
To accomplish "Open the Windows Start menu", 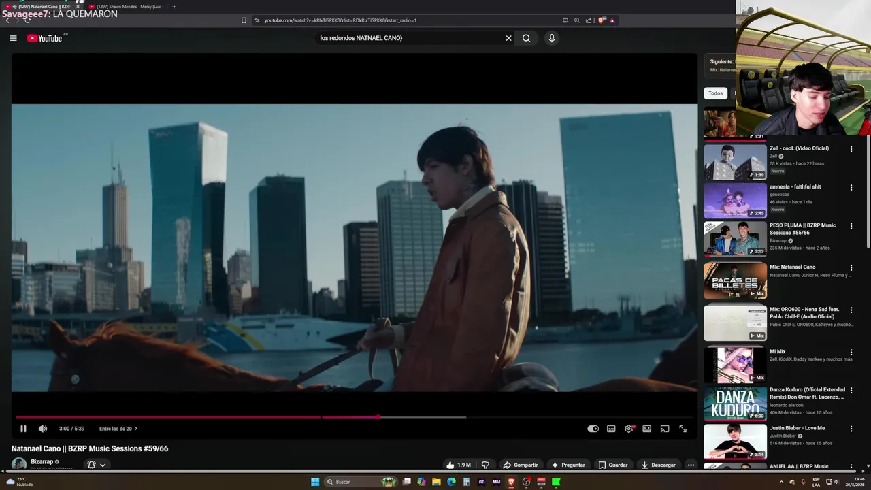I will click(x=315, y=482).
